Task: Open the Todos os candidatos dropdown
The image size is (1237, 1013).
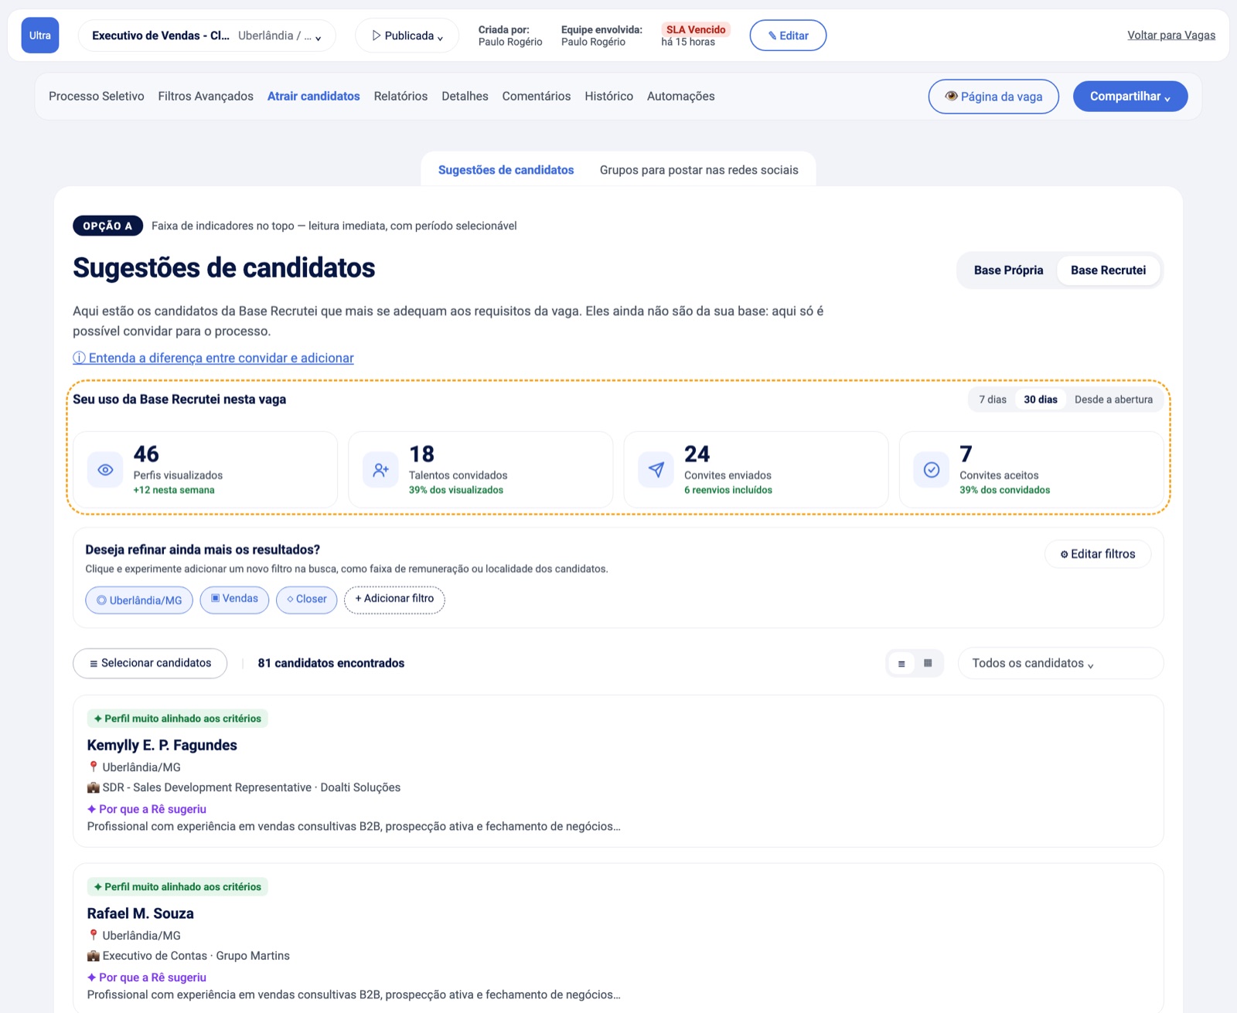Action: coord(1061,664)
